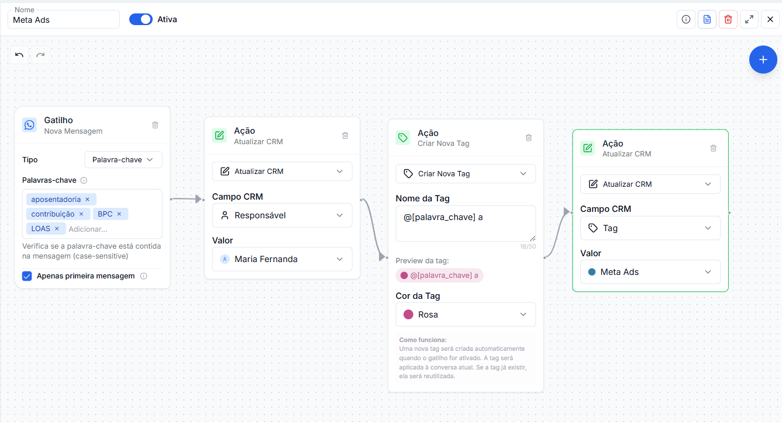The width and height of the screenshot is (782, 422).
Task: Delete the Criar Nova Tag action via its trash icon
Action: [528, 138]
